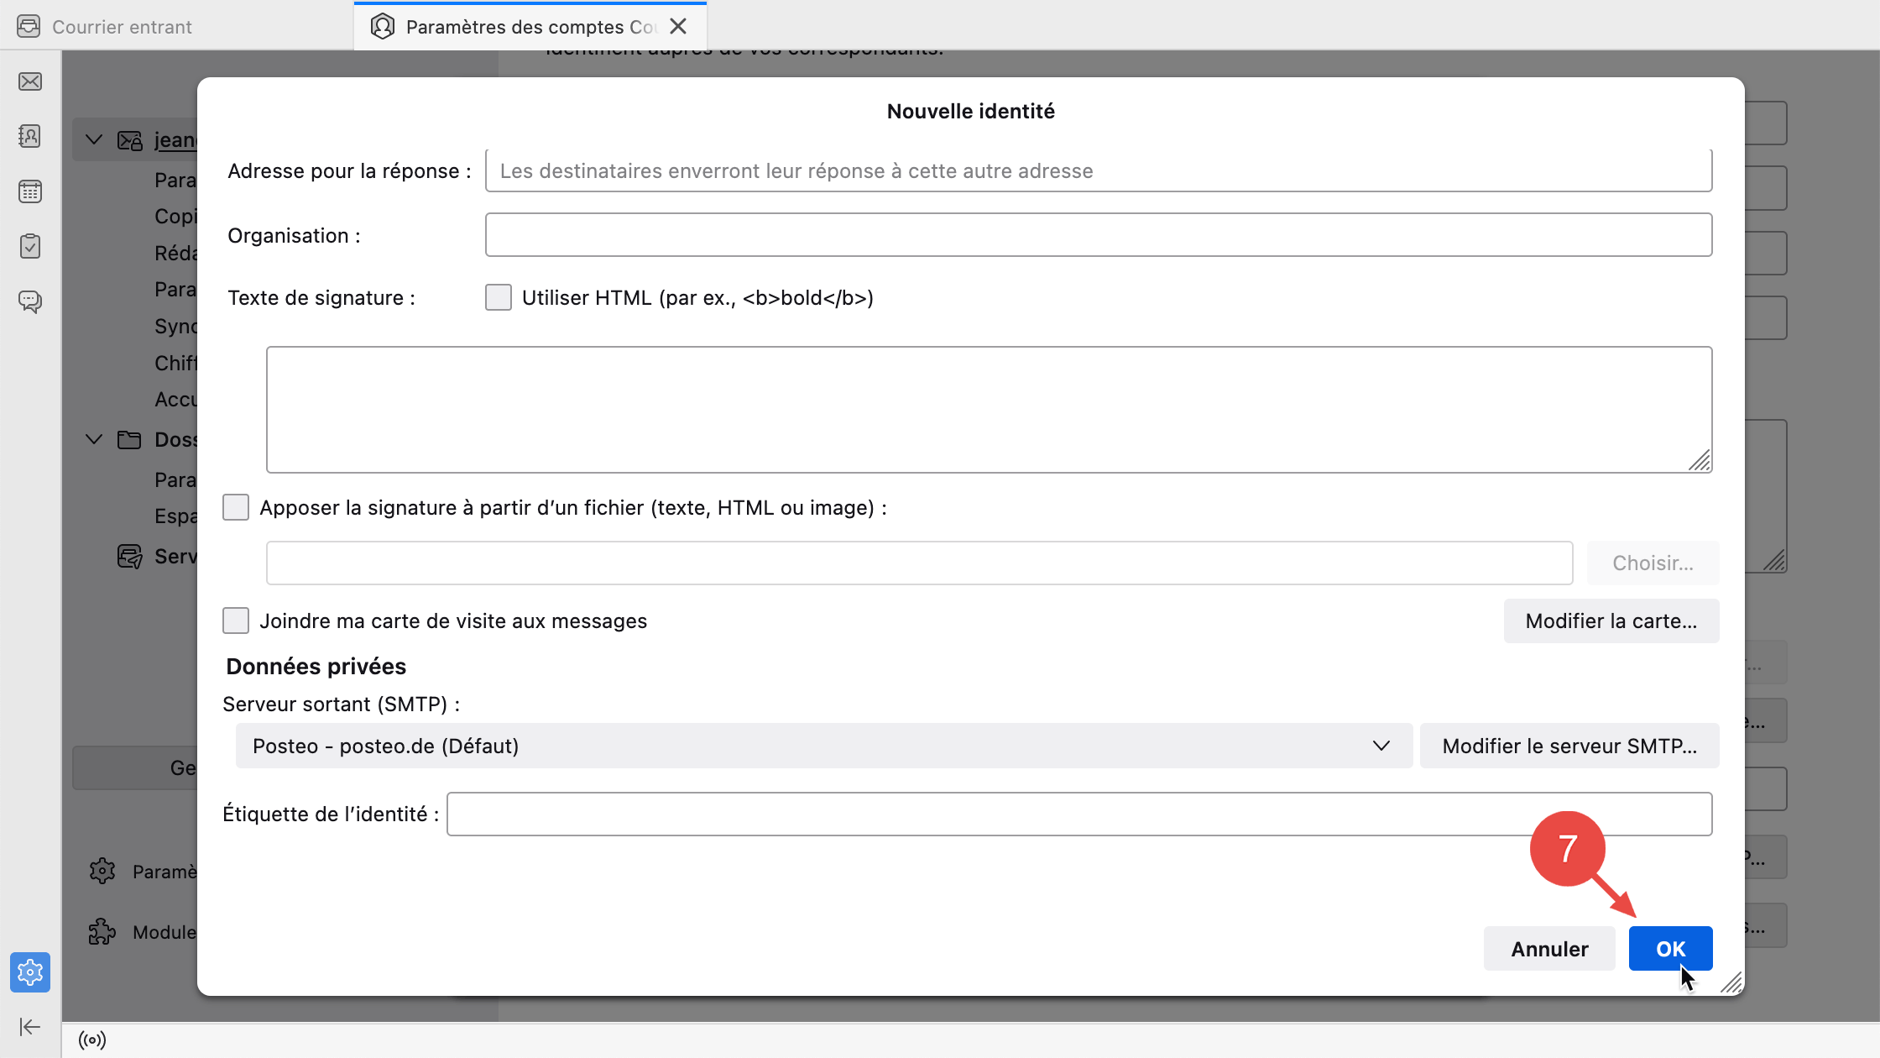1880x1058 pixels.
Task: Open the Chat icon in sidebar
Action: pyautogui.click(x=30, y=301)
